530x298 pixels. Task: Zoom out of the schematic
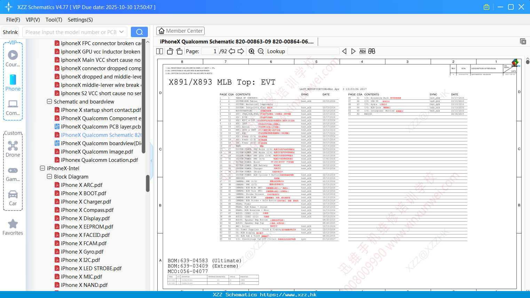click(x=261, y=51)
